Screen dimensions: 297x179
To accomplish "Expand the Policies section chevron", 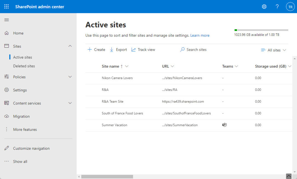I will pos(70,77).
